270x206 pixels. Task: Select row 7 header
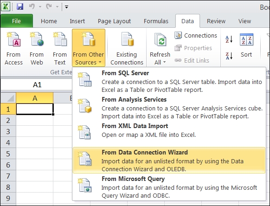8,176
